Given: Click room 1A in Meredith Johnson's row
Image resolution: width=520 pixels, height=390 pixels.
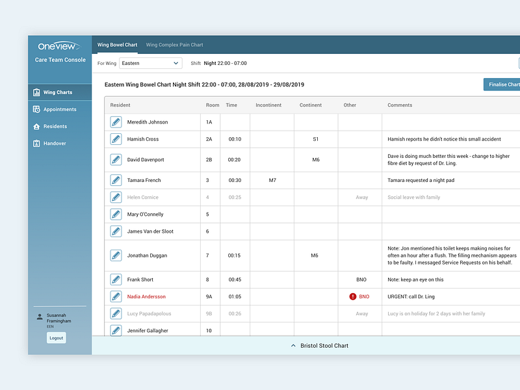Looking at the screenshot, I should coord(209,122).
